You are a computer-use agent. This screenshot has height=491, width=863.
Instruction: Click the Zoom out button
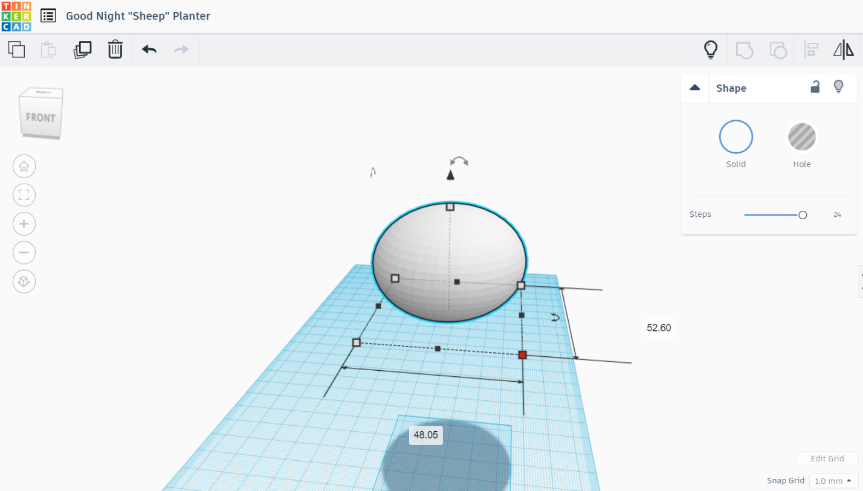point(24,252)
